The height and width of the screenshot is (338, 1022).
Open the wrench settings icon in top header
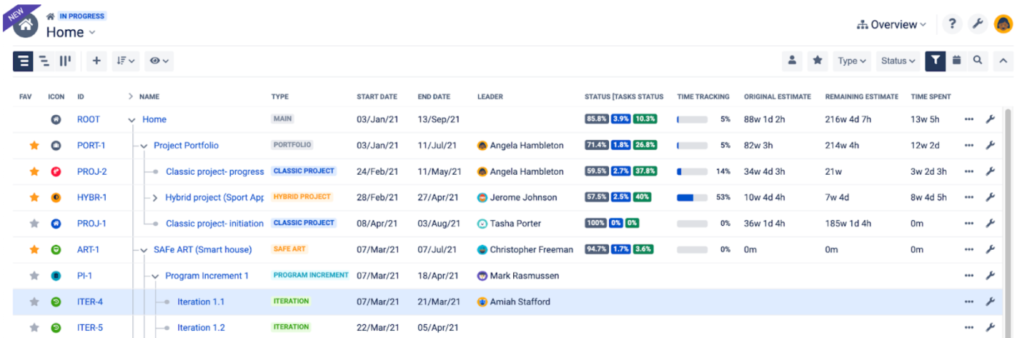click(x=977, y=25)
